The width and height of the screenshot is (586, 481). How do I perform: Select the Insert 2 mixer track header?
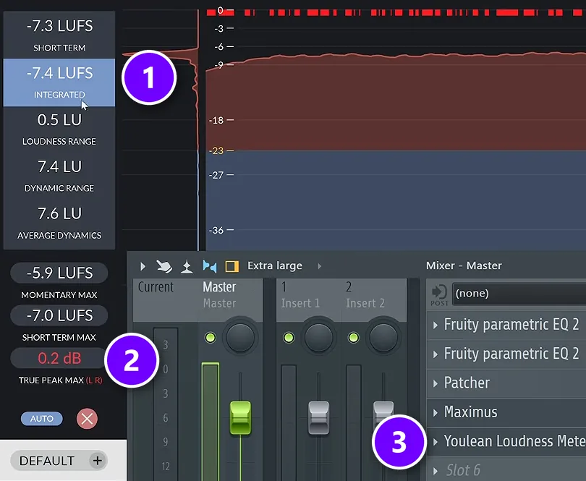(x=374, y=300)
